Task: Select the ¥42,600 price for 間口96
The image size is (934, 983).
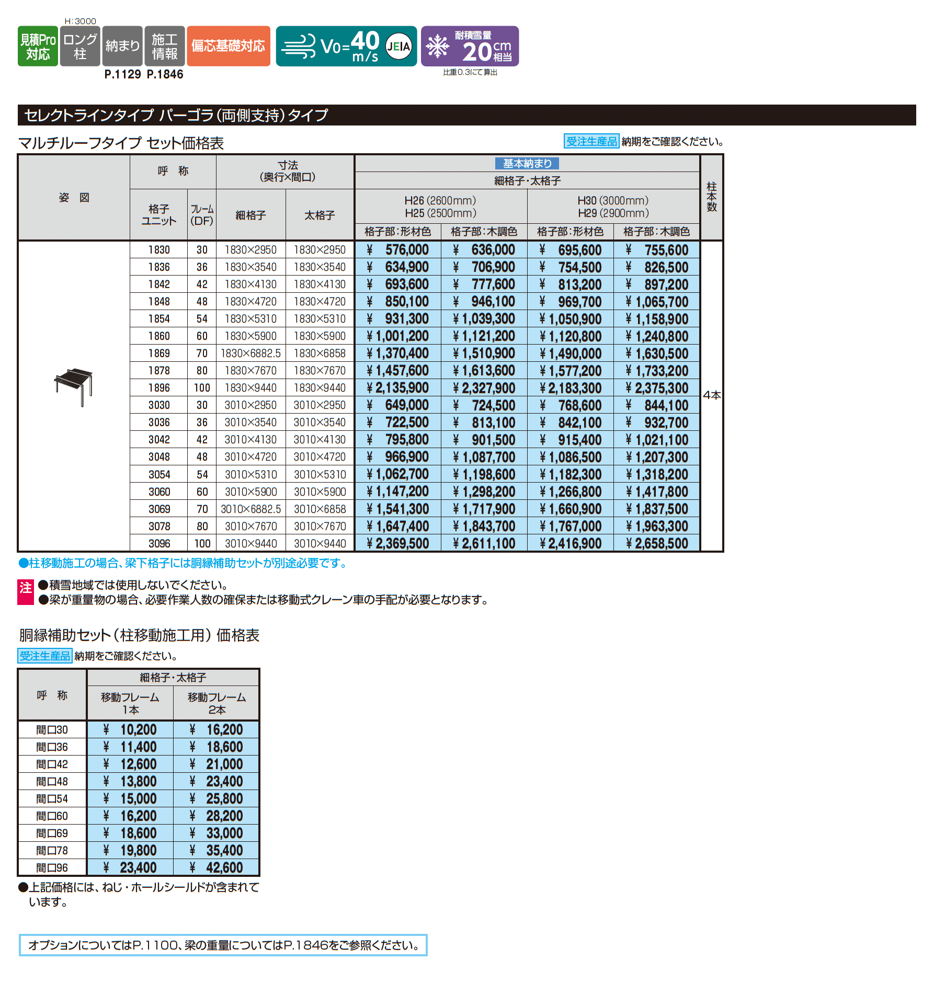Action: click(x=217, y=867)
